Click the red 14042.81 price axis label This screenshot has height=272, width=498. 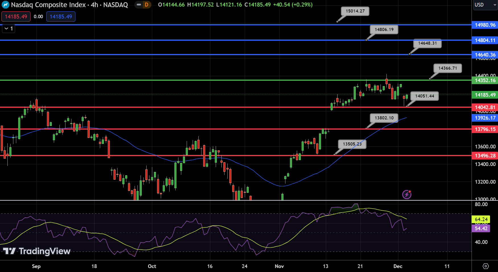485,107
